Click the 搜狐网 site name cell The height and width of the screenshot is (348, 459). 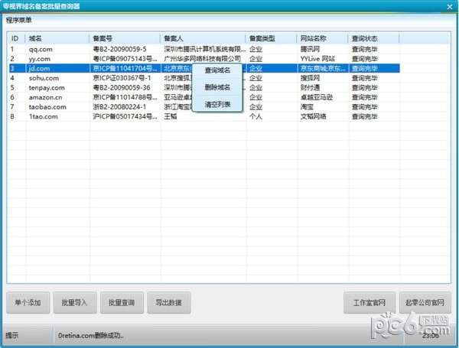[x=311, y=78]
